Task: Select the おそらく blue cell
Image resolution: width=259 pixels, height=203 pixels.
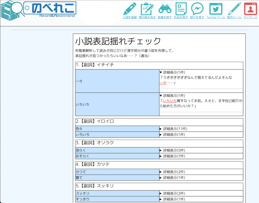Action: [x=117, y=156]
